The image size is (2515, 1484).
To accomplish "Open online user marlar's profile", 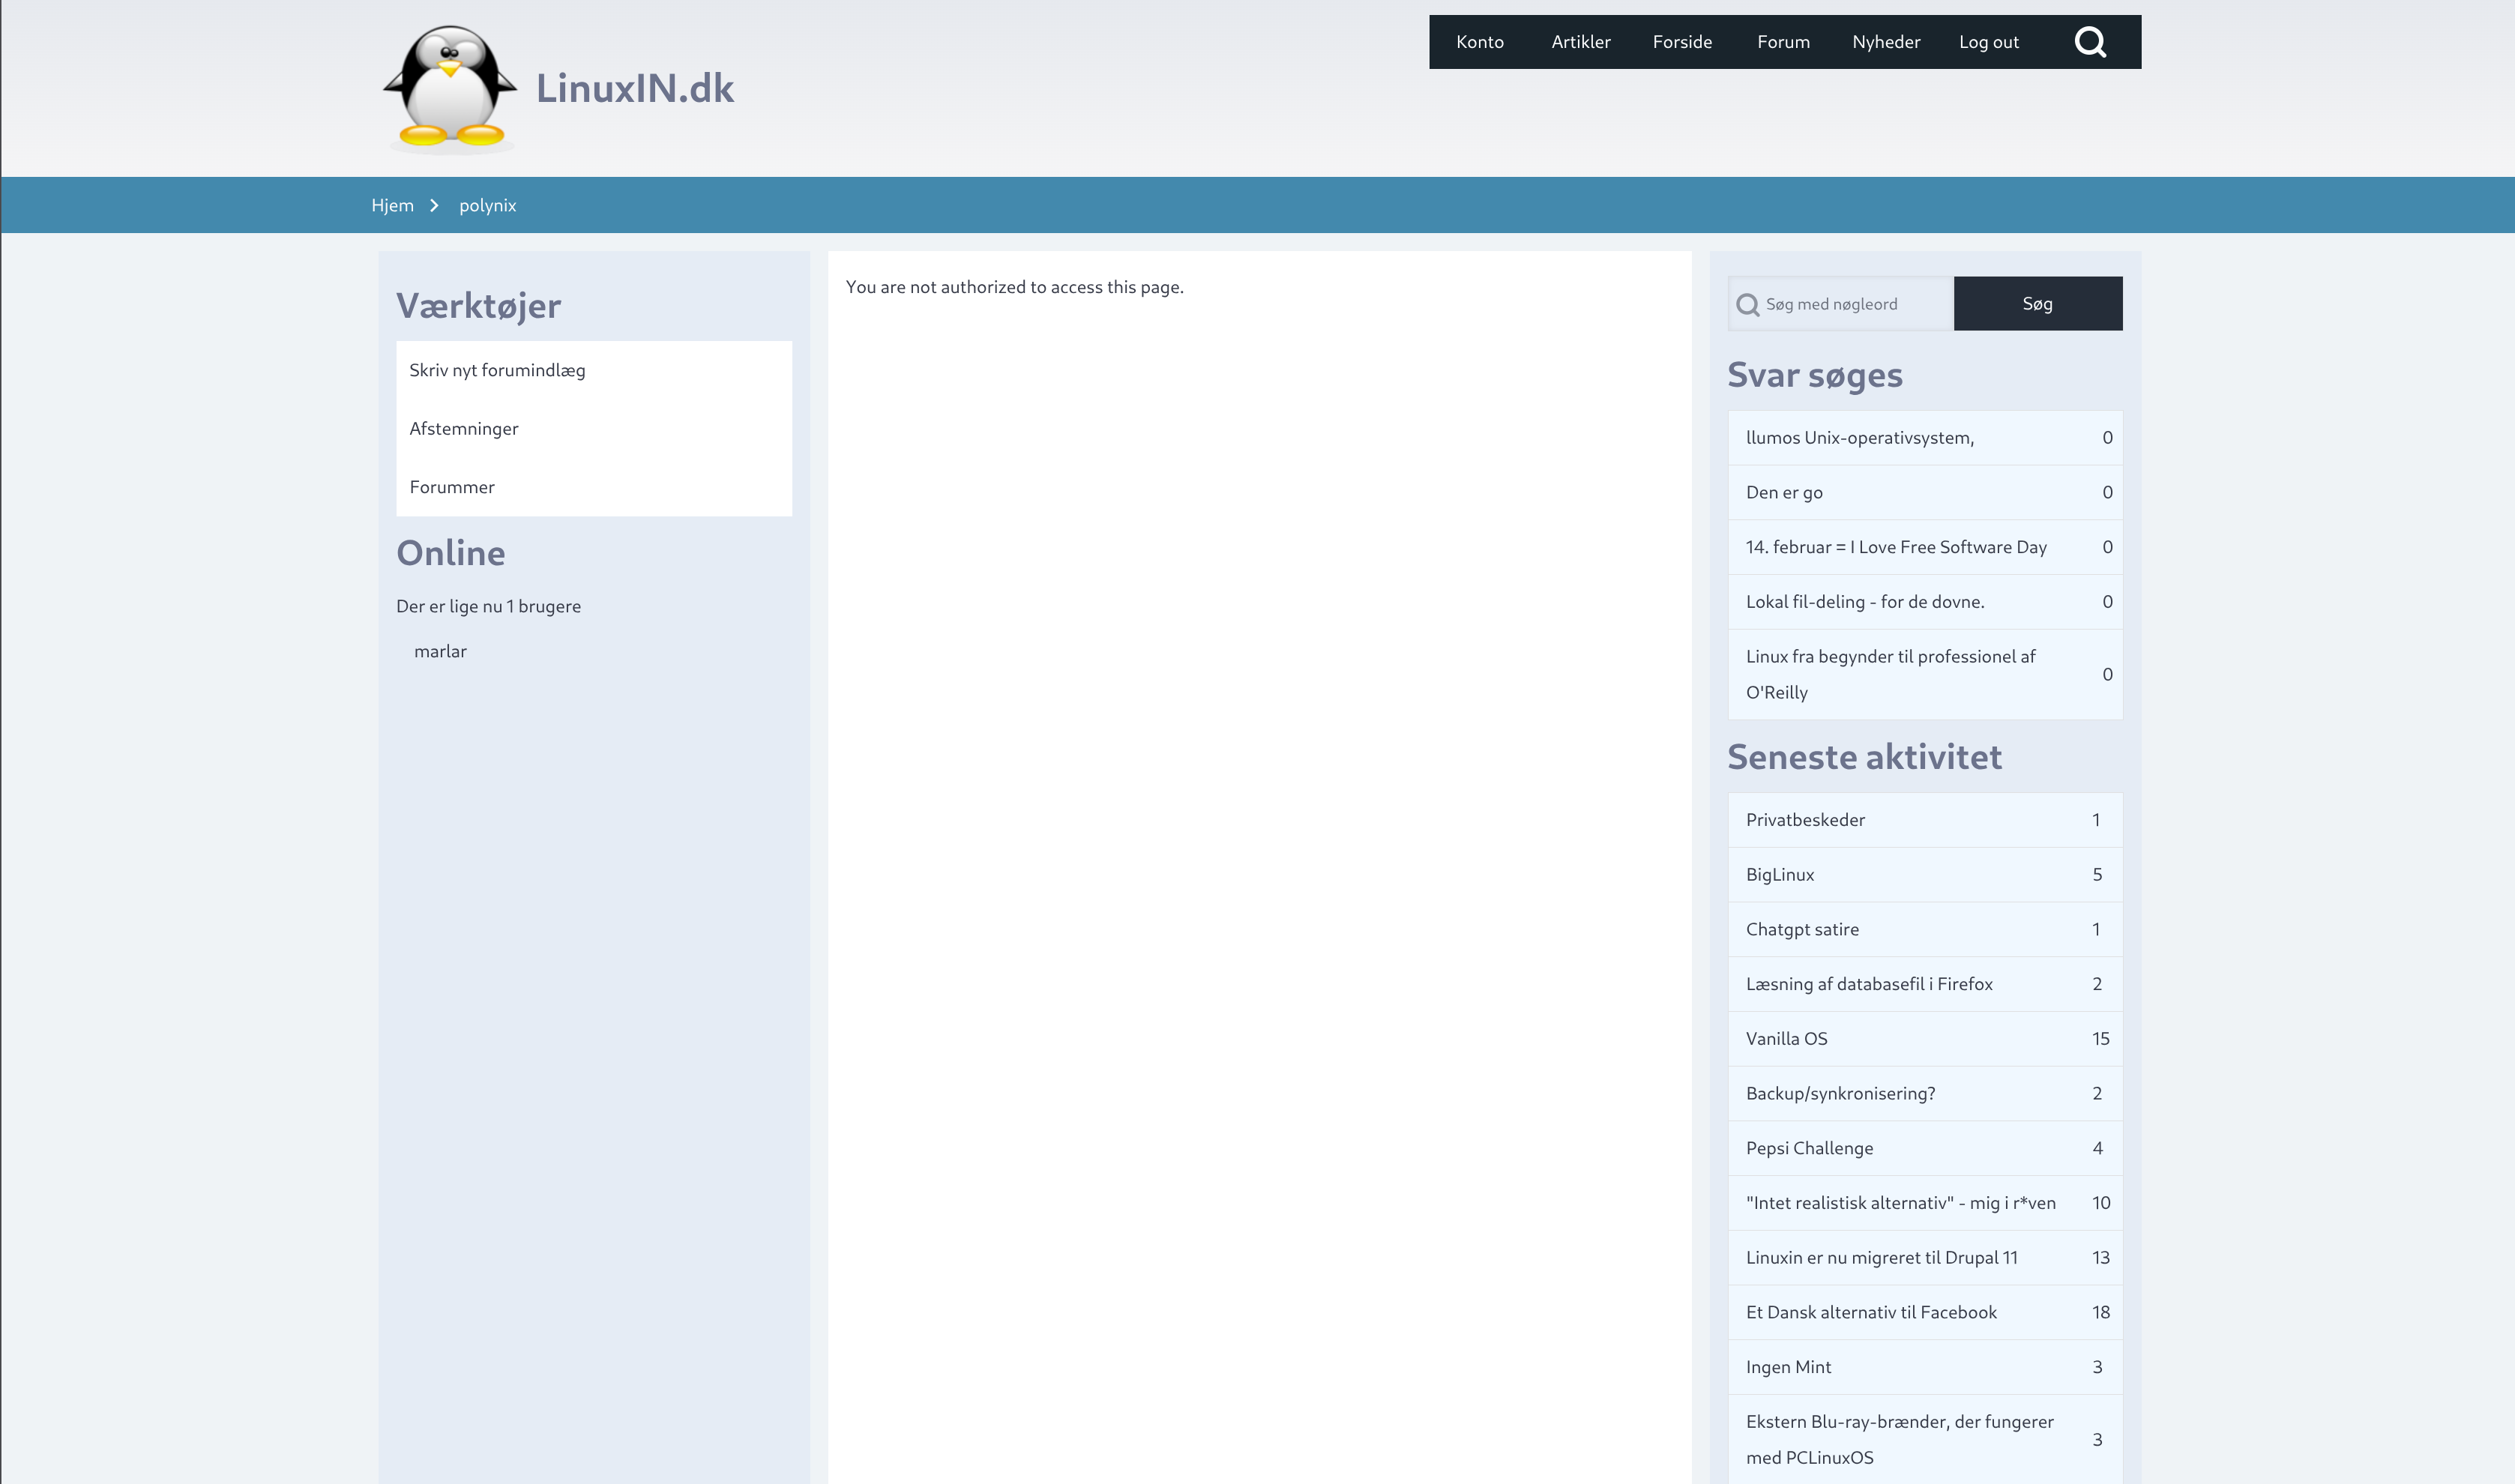I will pos(440,651).
